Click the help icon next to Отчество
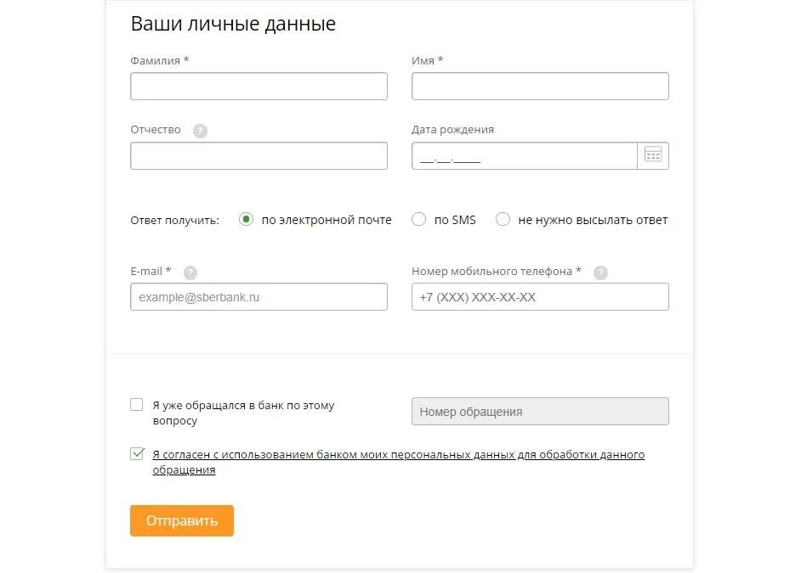Image resolution: width=801 pixels, height=573 pixels. coord(200,131)
